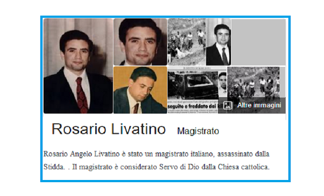The width and height of the screenshot is (324, 196).
Task: Open the orange-background photo of man writing
Action: point(140,90)
